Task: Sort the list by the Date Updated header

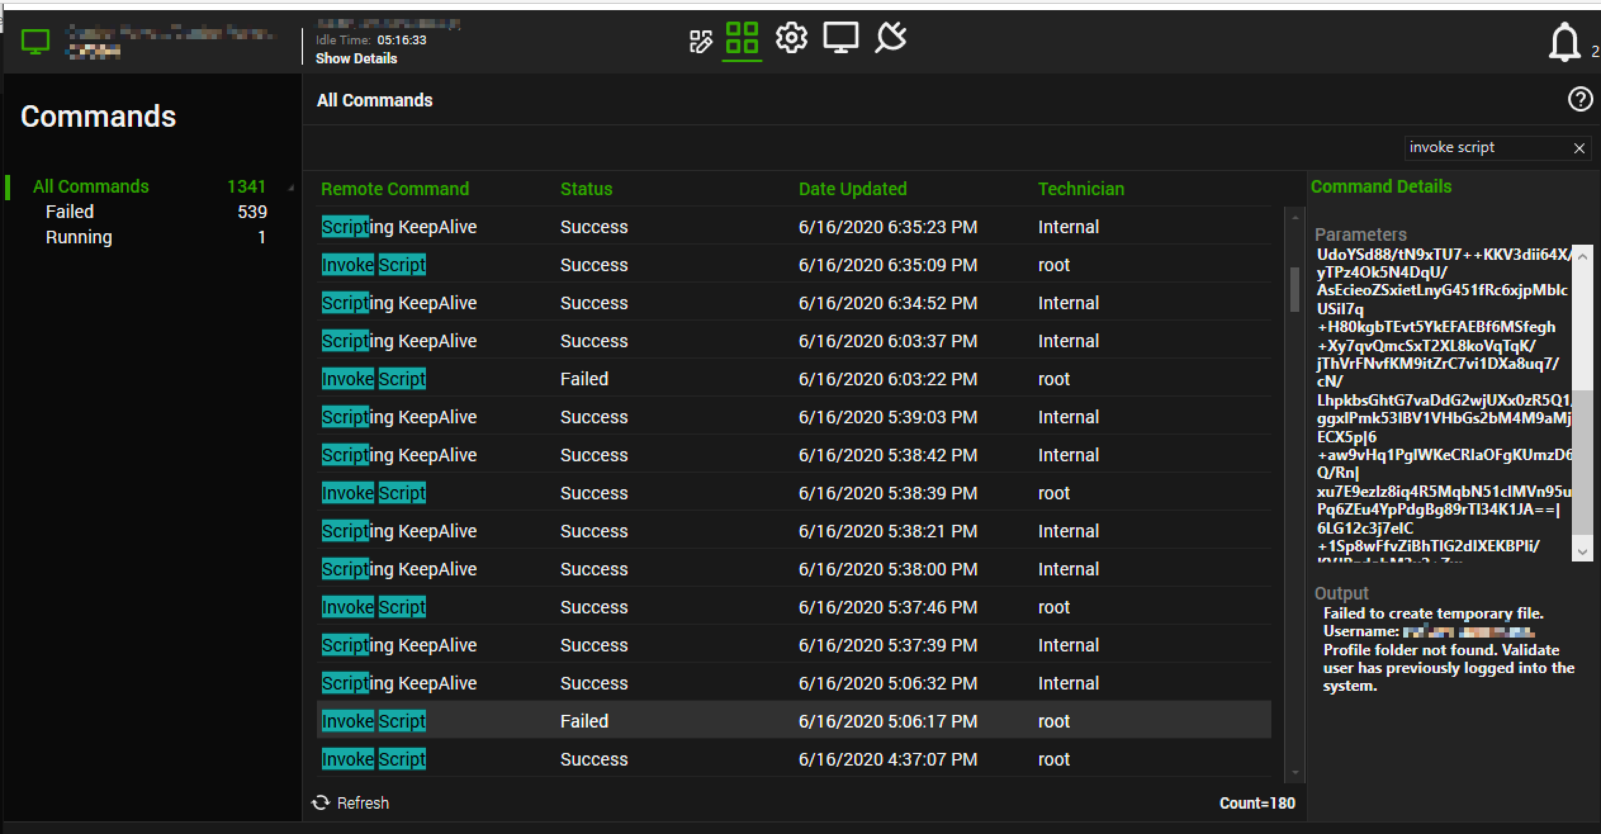Action: point(852,188)
